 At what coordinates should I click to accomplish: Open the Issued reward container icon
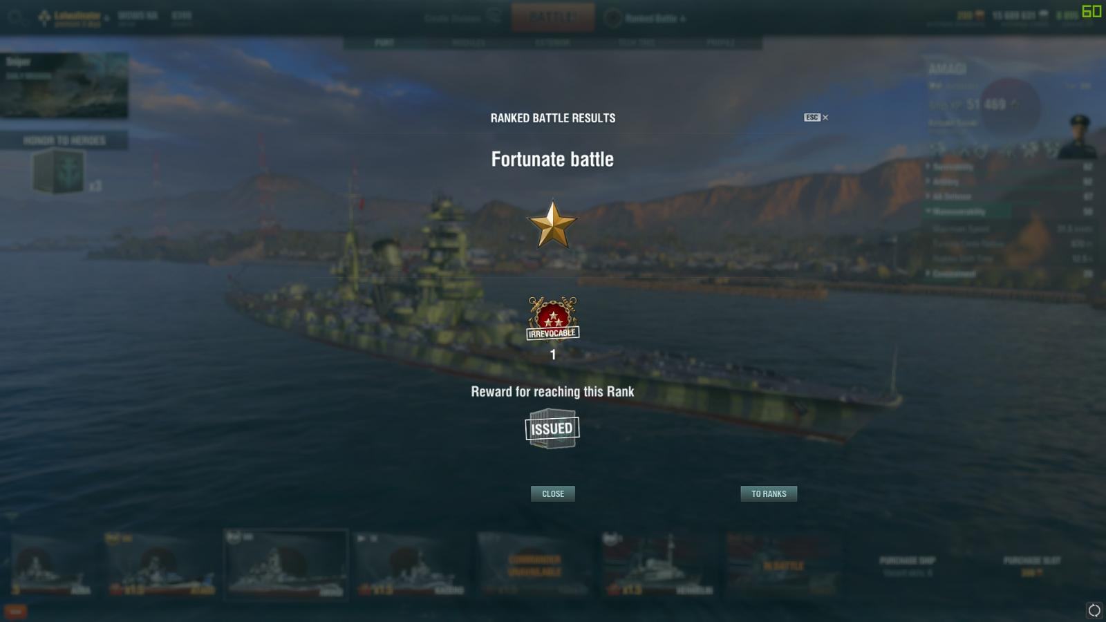[x=552, y=428]
